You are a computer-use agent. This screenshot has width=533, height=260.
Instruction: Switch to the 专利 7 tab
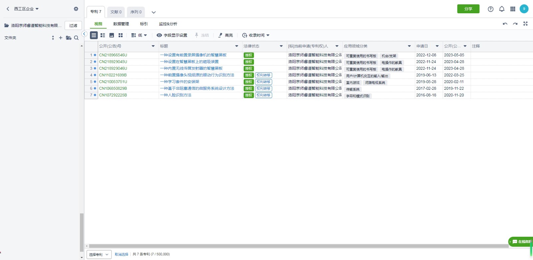pos(96,12)
